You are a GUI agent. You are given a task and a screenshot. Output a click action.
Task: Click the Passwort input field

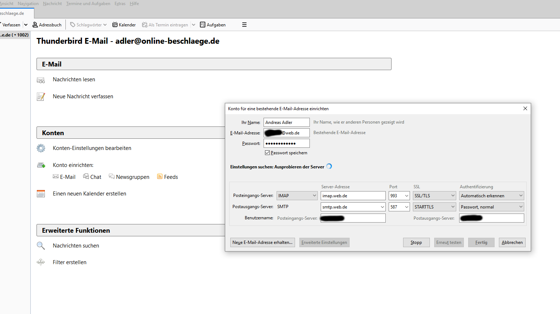tap(287, 143)
